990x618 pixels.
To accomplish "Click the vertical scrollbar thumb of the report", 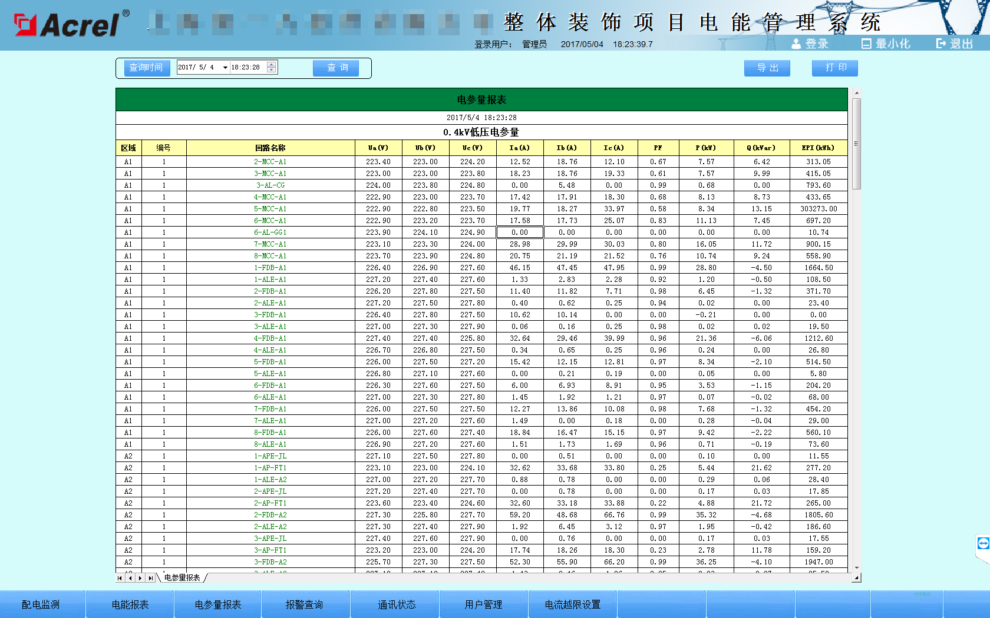I will (856, 144).
